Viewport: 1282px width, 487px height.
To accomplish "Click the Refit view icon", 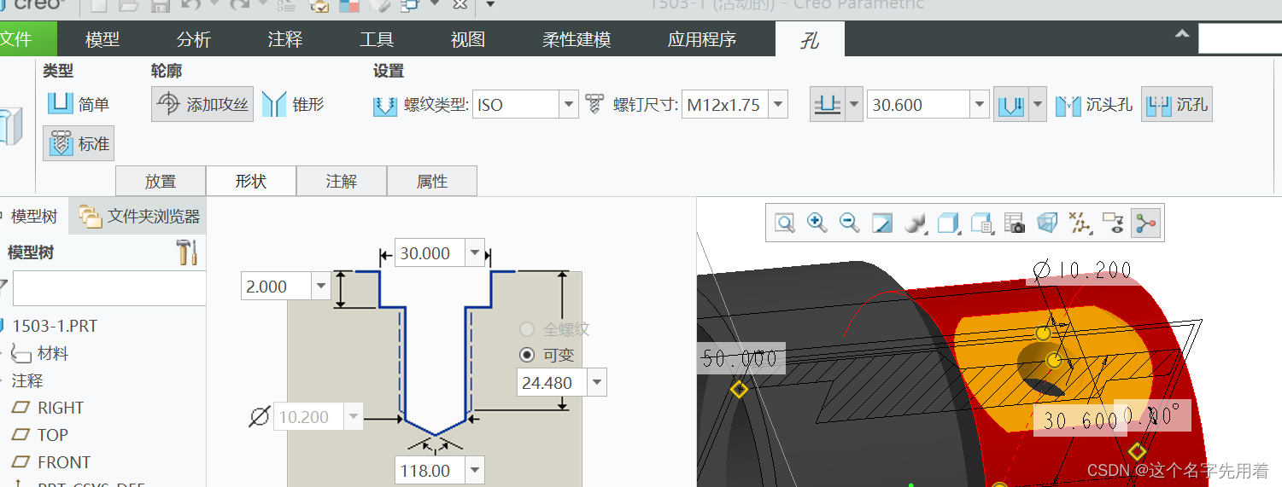I will [784, 223].
